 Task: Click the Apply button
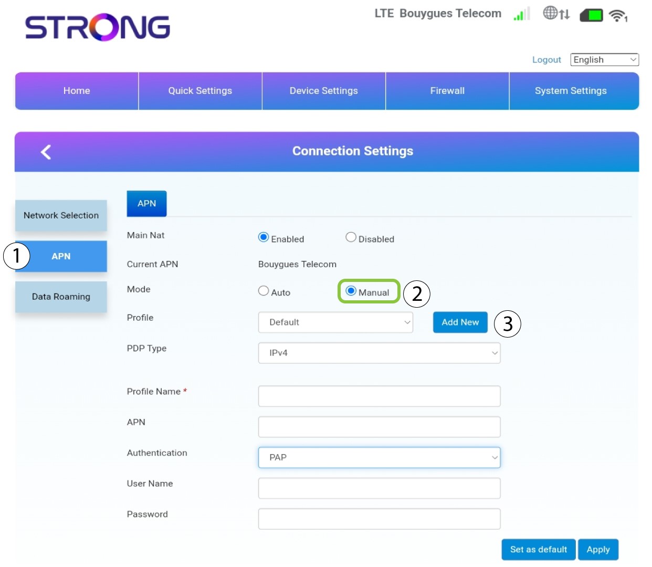(598, 550)
